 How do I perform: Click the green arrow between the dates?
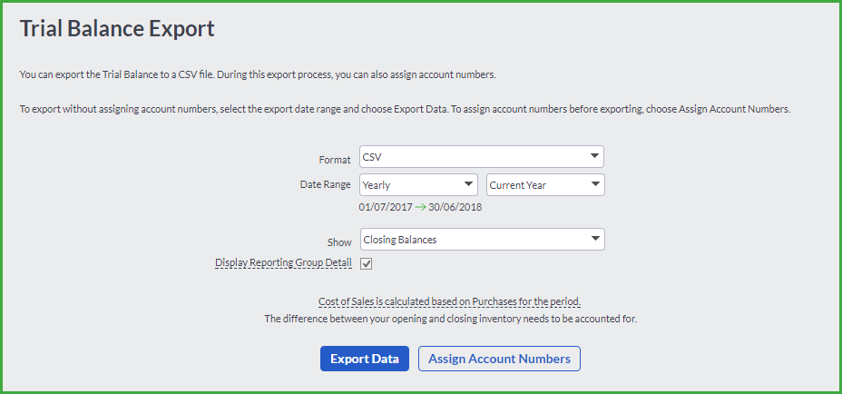[x=420, y=207]
